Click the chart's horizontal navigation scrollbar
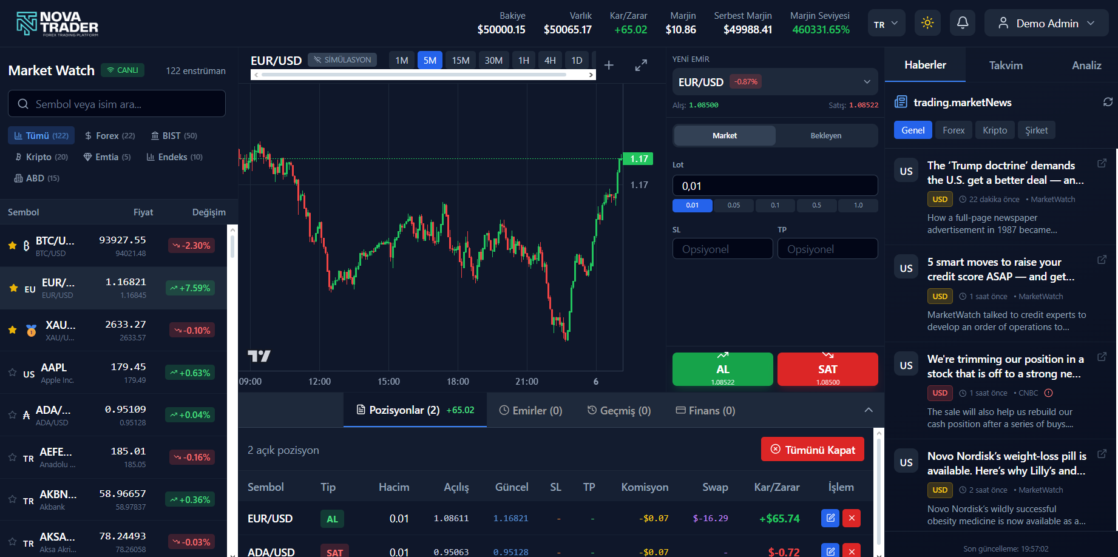 tap(423, 74)
